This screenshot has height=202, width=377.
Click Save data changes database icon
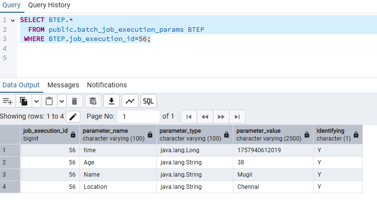click(x=93, y=101)
